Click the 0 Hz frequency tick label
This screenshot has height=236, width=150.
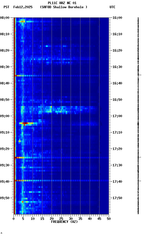(x=14, y=219)
